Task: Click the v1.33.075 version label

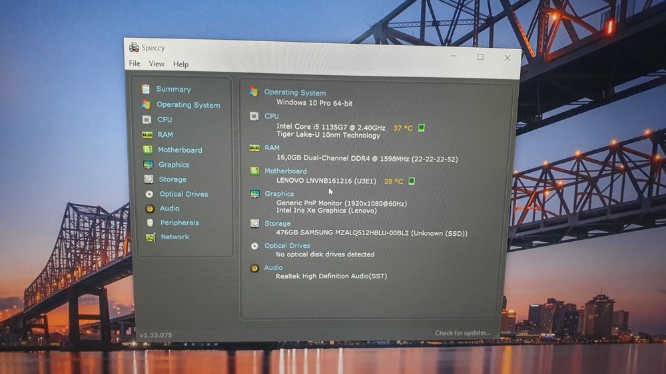Action: (156, 335)
